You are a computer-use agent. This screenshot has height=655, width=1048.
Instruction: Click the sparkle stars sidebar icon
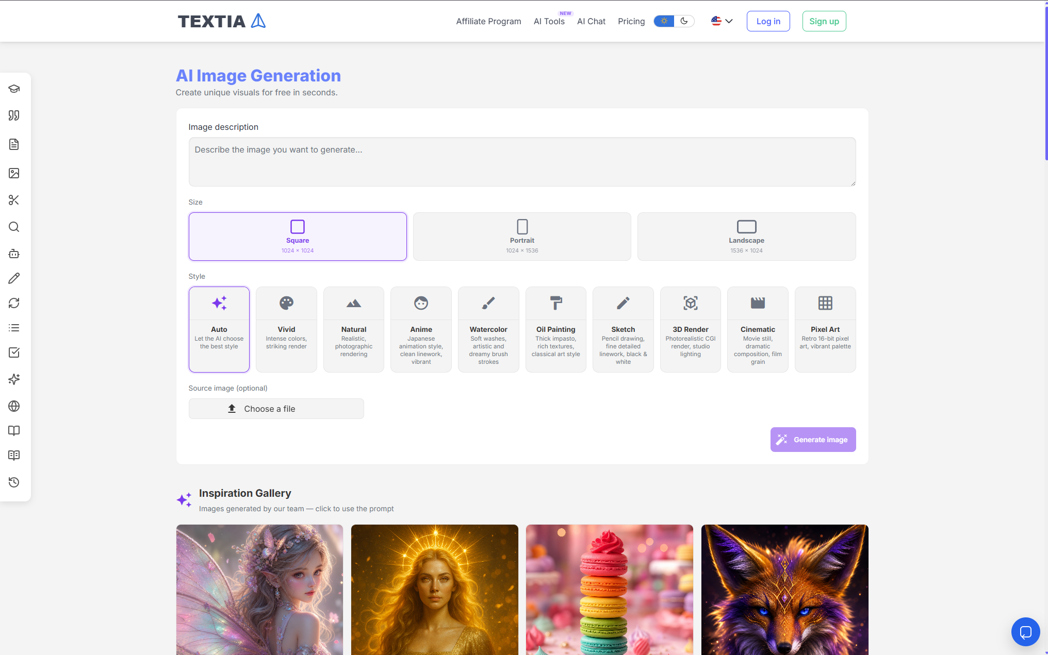point(14,379)
